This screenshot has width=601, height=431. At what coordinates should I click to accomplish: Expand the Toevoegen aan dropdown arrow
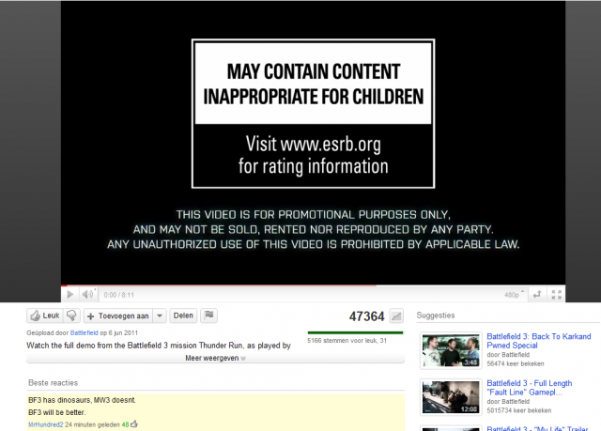pyautogui.click(x=160, y=316)
